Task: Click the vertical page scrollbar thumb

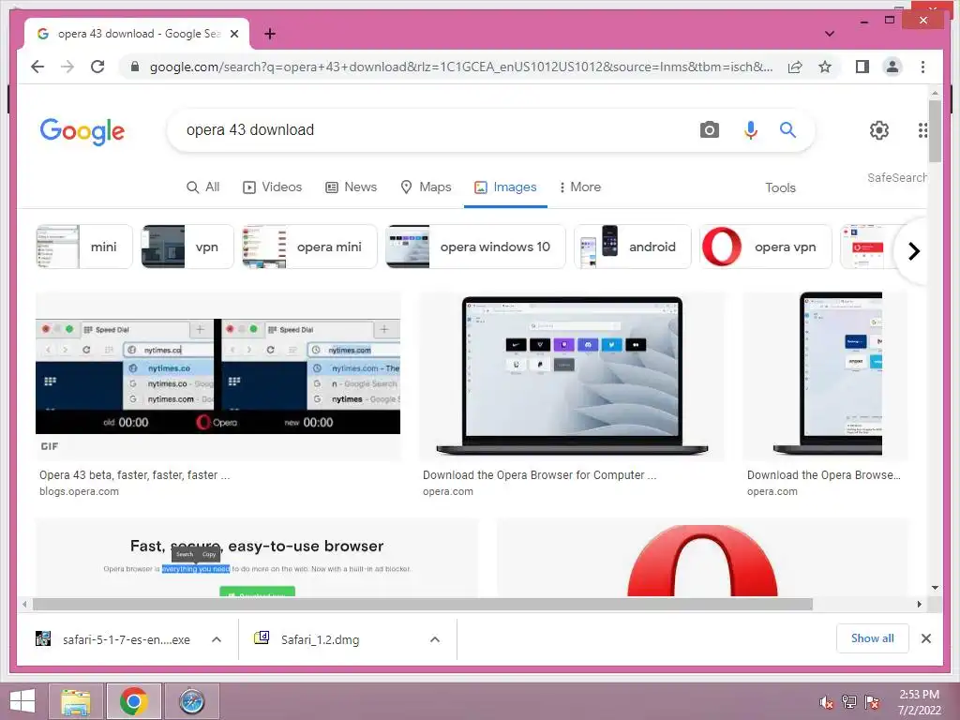Action: [x=935, y=131]
